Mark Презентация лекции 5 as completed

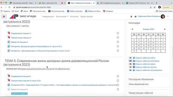click(118, 81)
